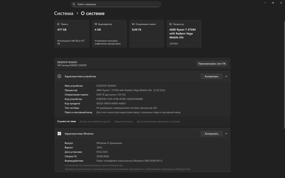285x178 pixels.
Task: Click Дата установки value 01.02.2025
Action: point(102,152)
